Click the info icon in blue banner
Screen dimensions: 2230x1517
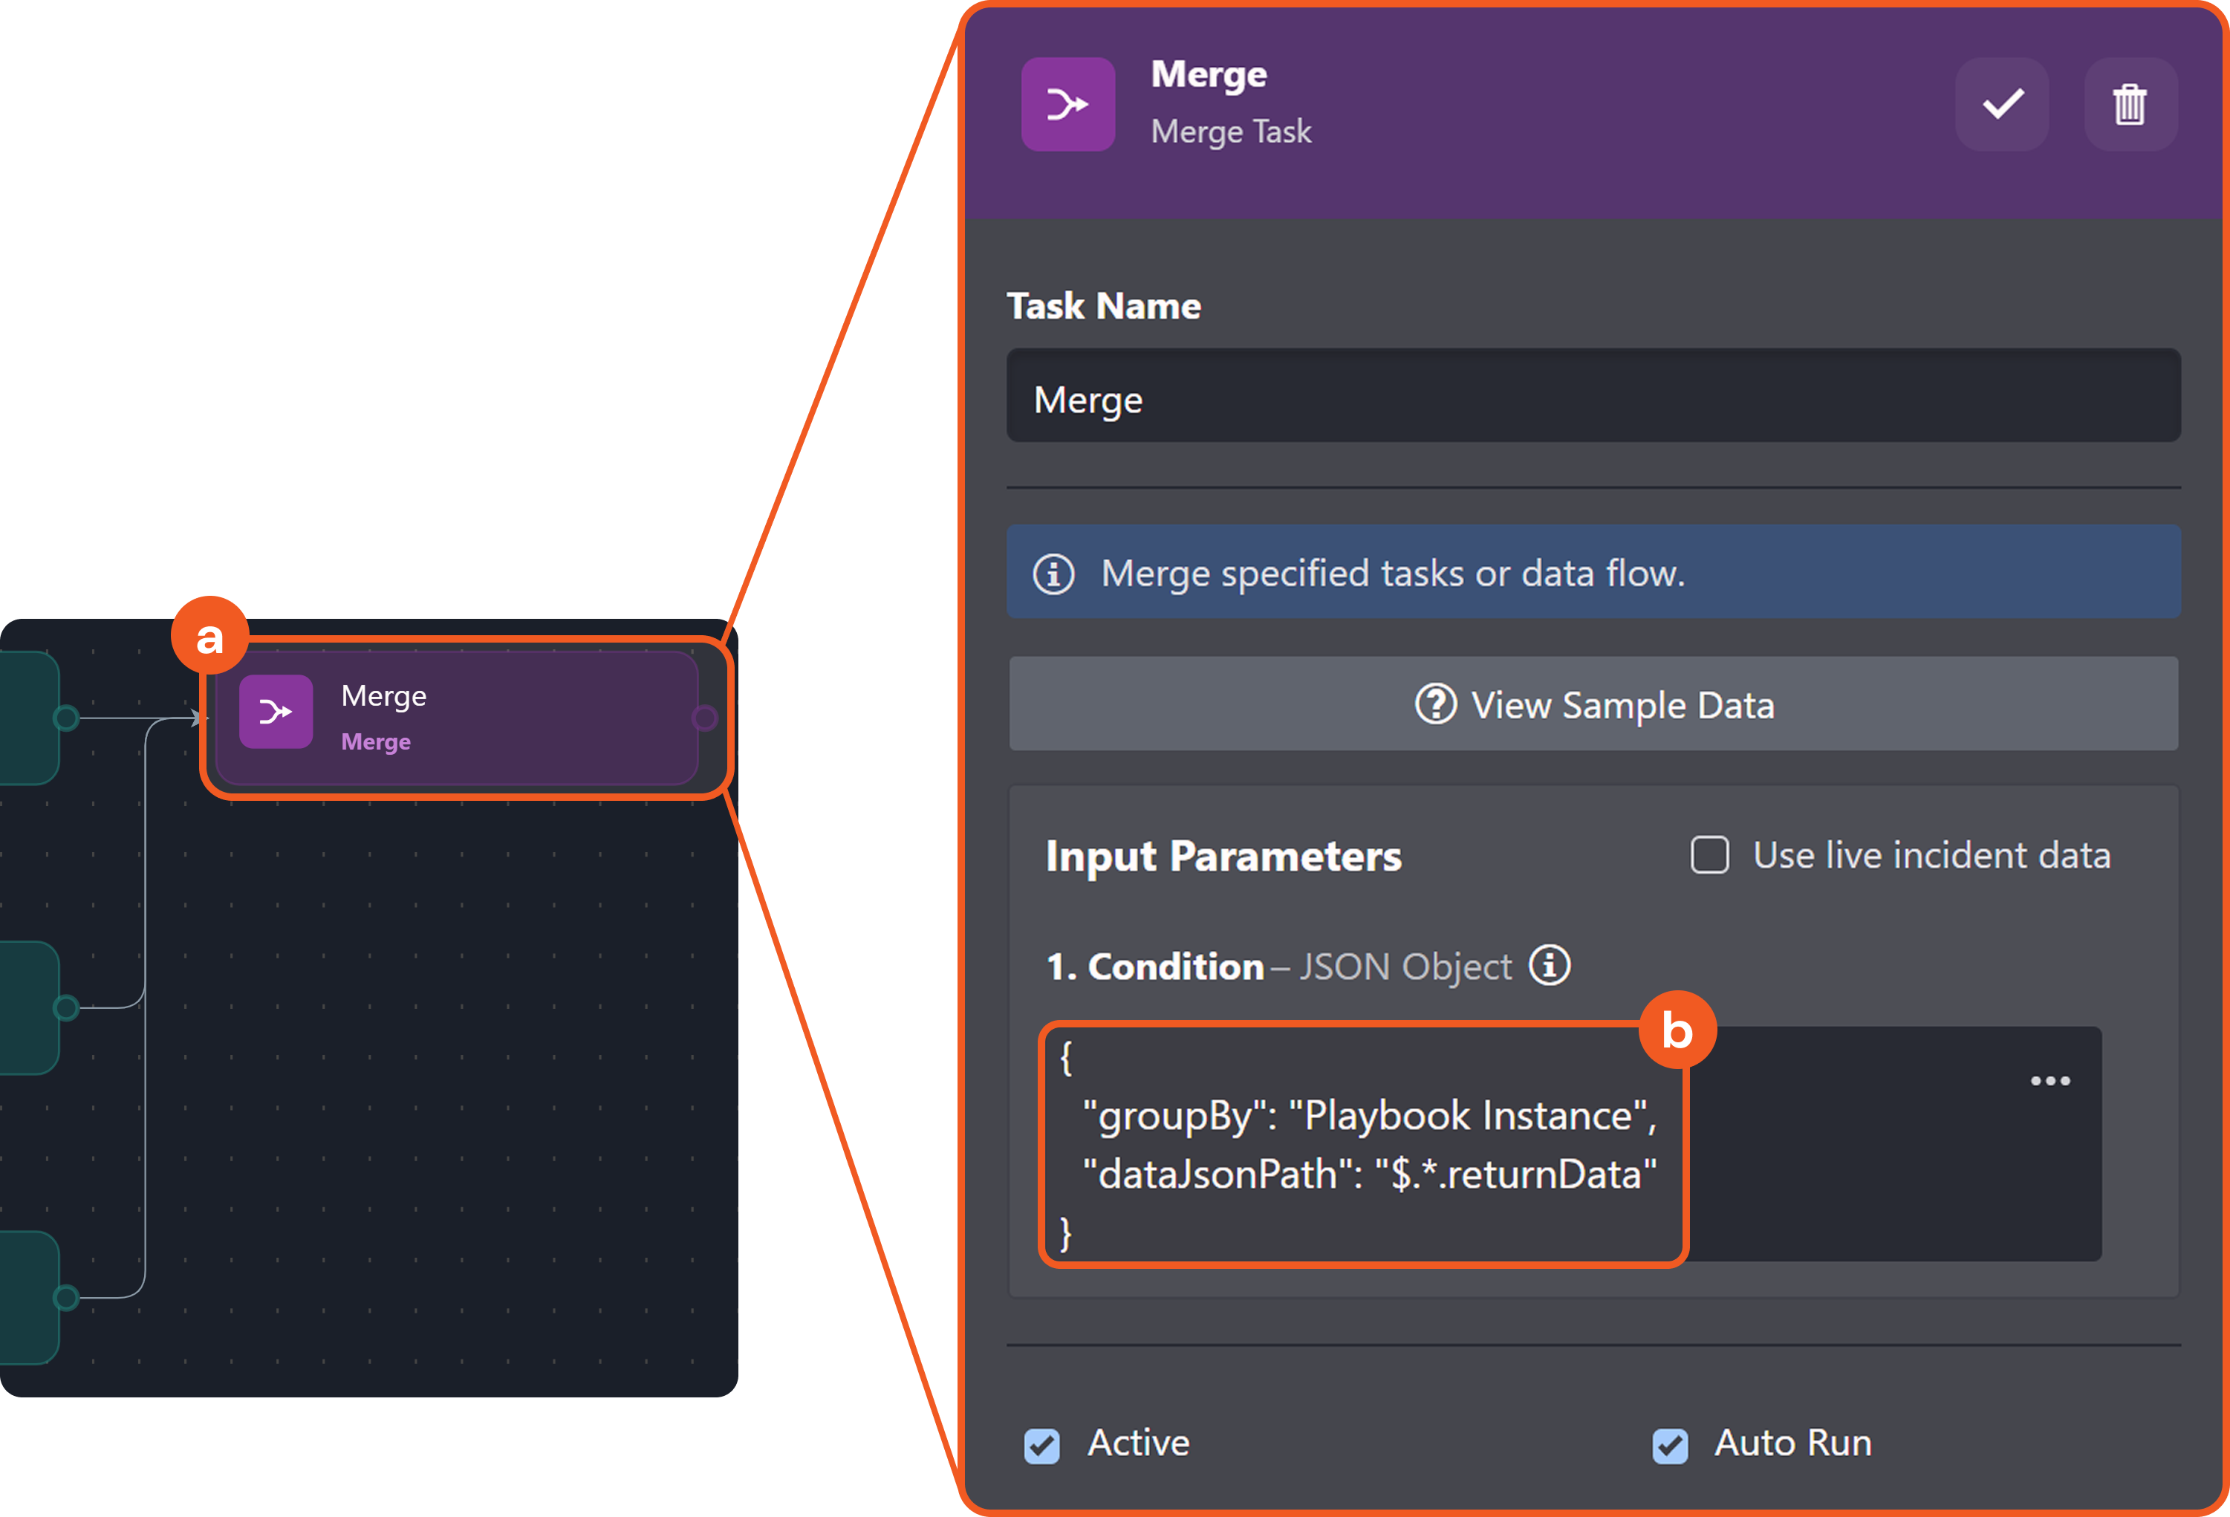pyautogui.click(x=1053, y=574)
